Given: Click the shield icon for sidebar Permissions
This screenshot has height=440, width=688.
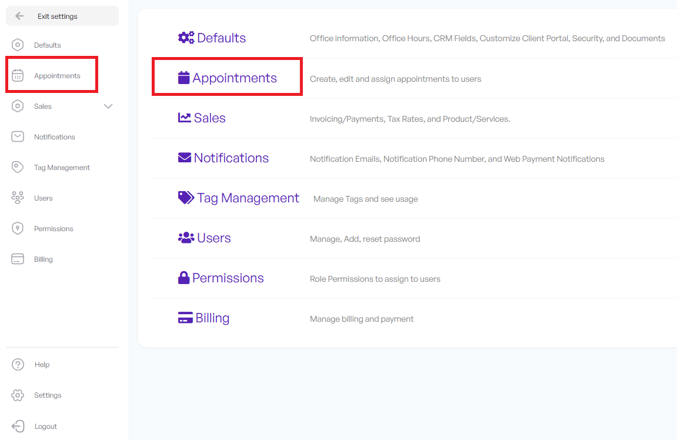Looking at the screenshot, I should point(18,228).
